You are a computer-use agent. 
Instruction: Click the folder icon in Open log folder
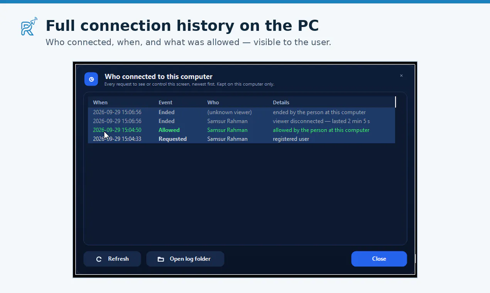coord(161,259)
